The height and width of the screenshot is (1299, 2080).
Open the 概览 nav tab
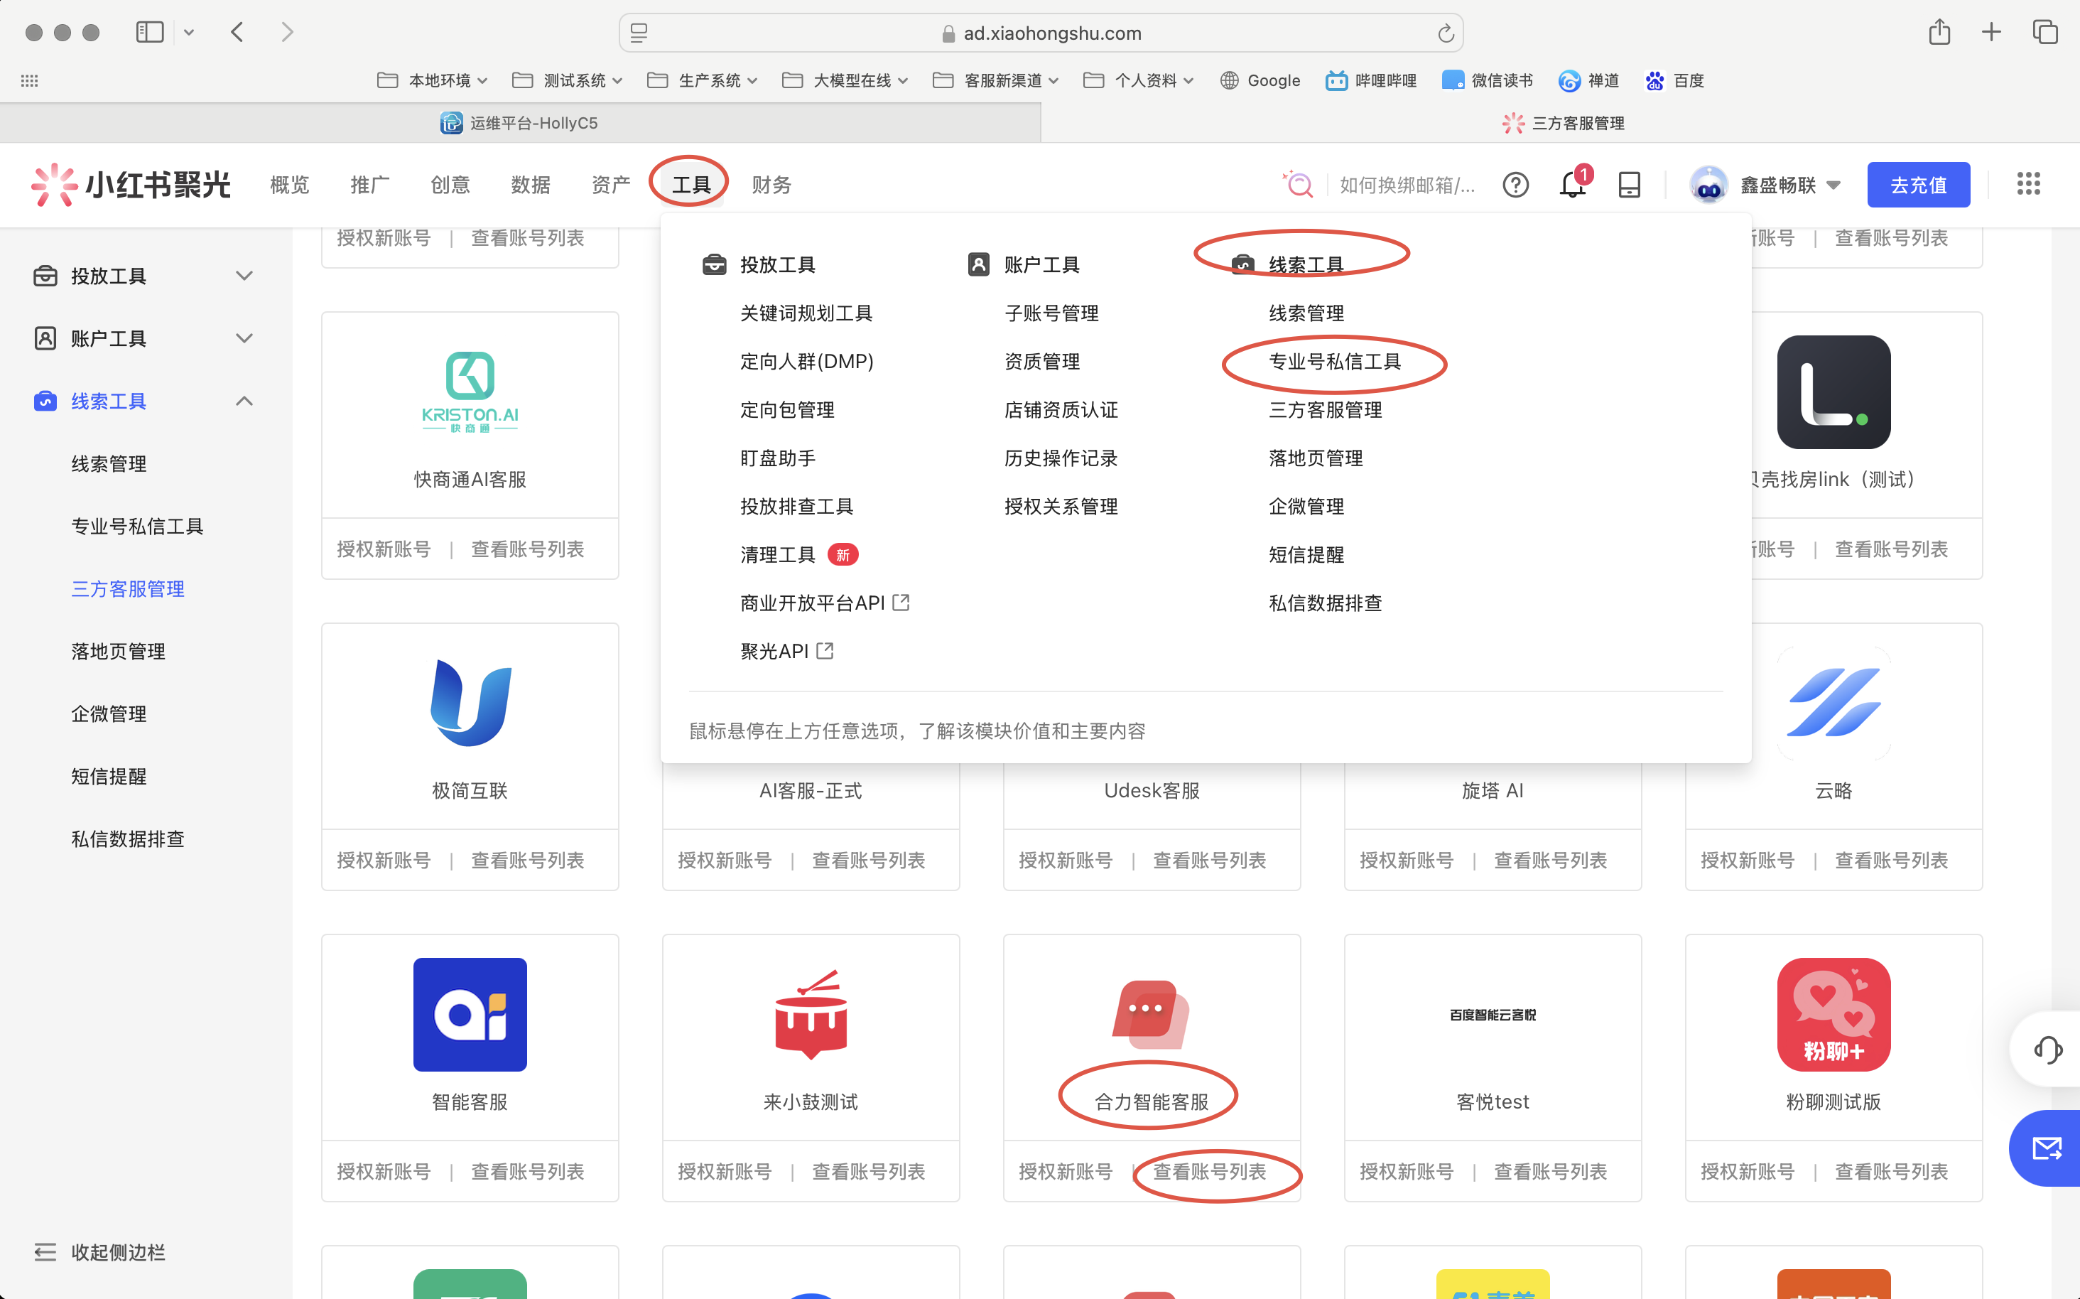click(289, 185)
